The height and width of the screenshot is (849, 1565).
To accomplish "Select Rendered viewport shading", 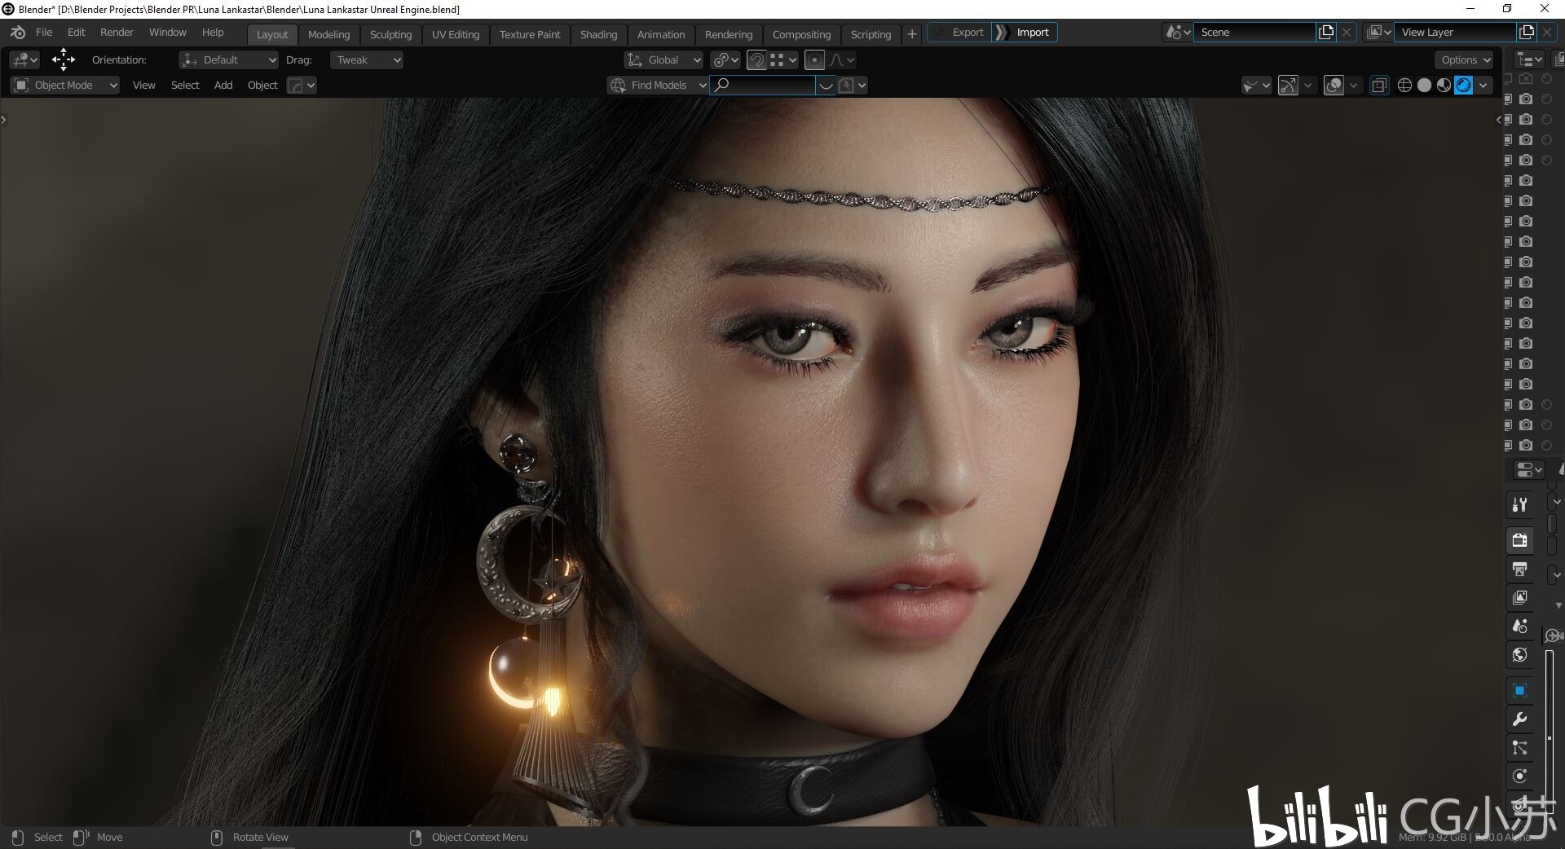I will click(1464, 85).
